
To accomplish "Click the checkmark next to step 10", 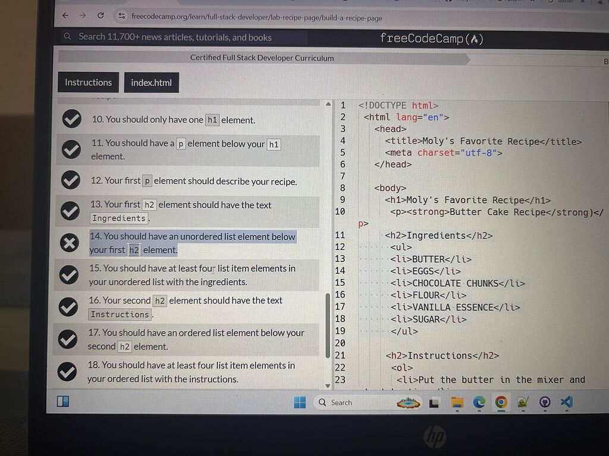I will [x=71, y=119].
